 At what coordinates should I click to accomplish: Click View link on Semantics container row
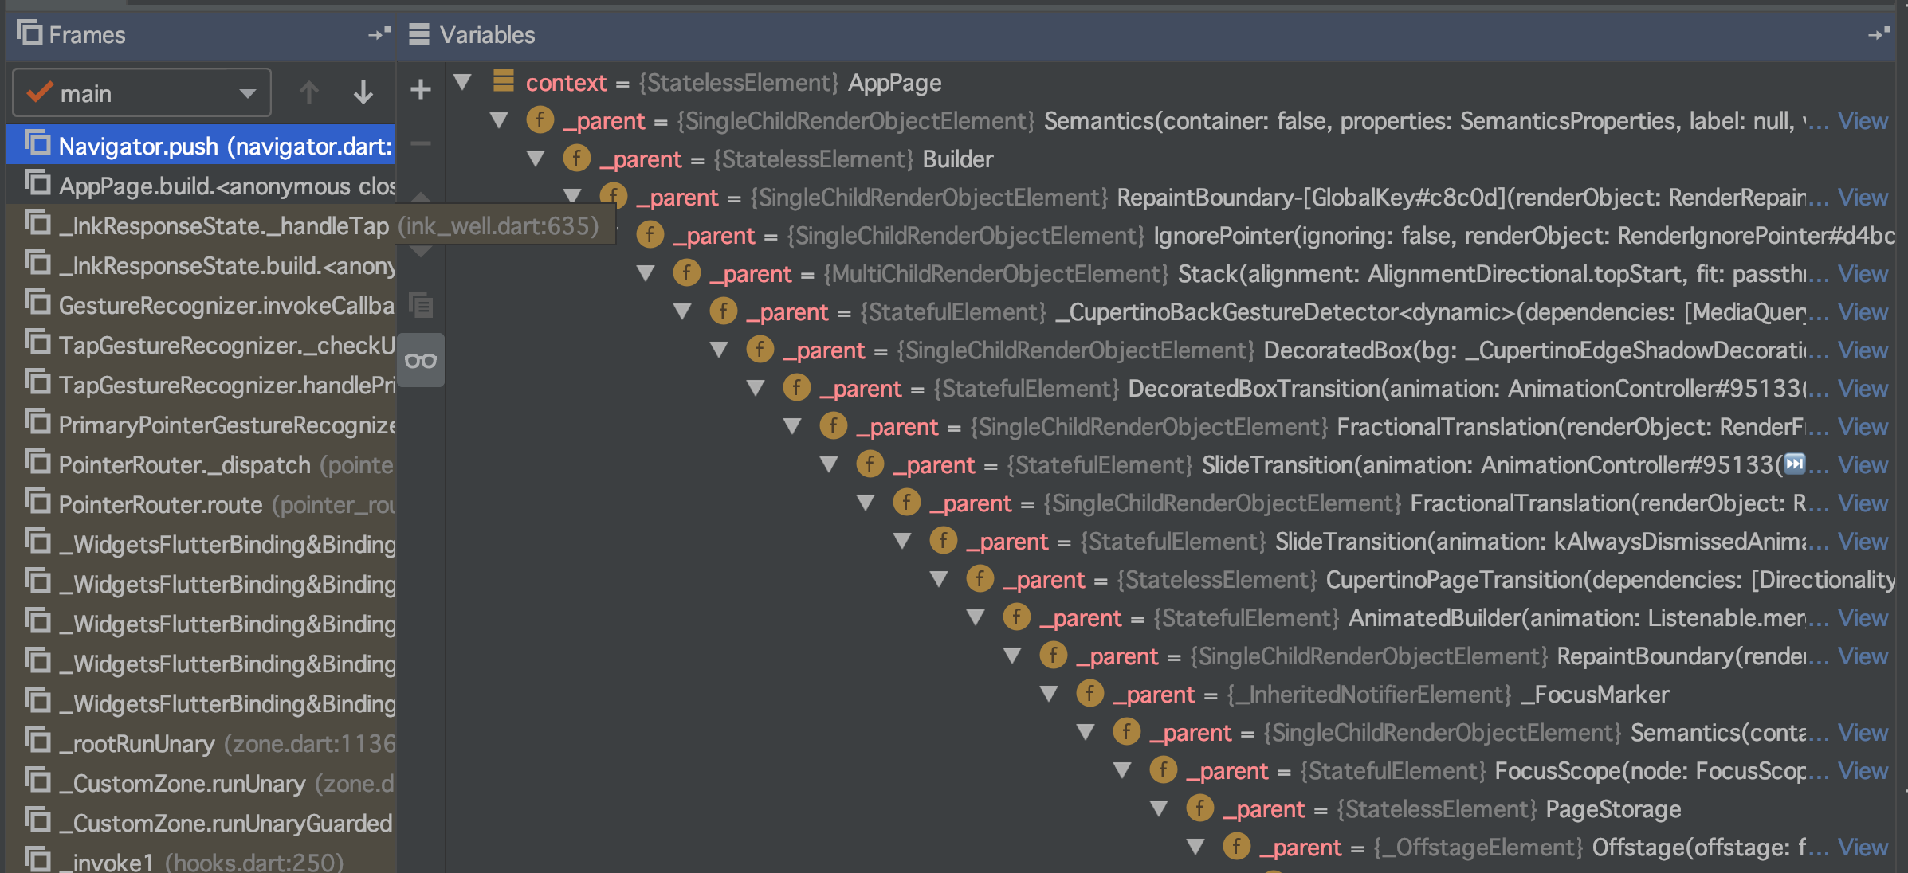[1862, 120]
